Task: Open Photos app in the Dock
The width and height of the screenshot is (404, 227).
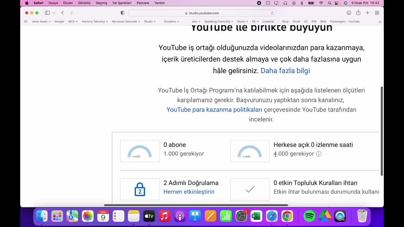Action: click(88, 216)
